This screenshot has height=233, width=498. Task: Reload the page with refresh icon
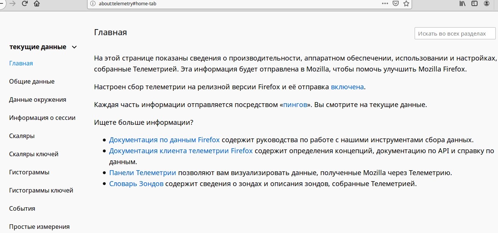pyautogui.click(x=25, y=3)
